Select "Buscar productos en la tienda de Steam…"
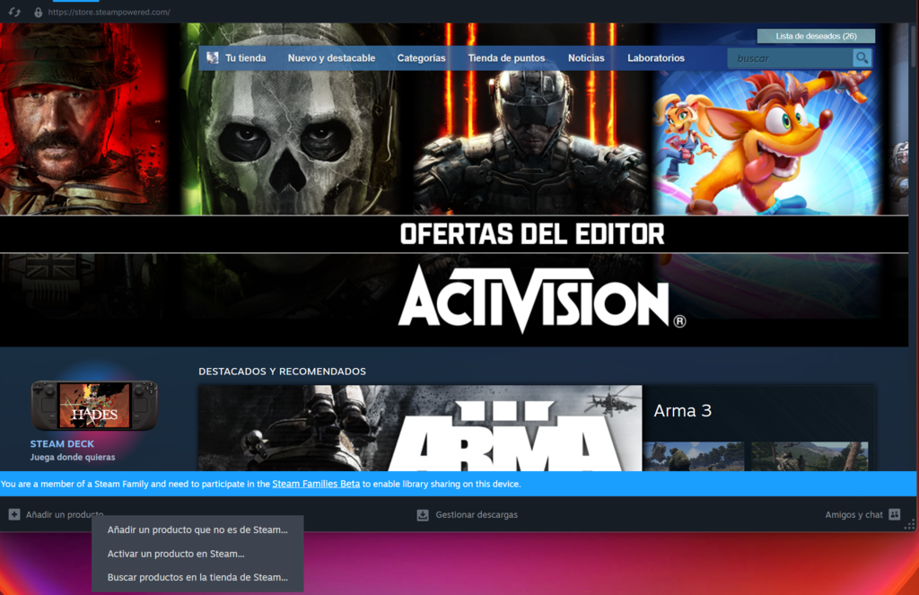The height and width of the screenshot is (595, 919). [199, 577]
